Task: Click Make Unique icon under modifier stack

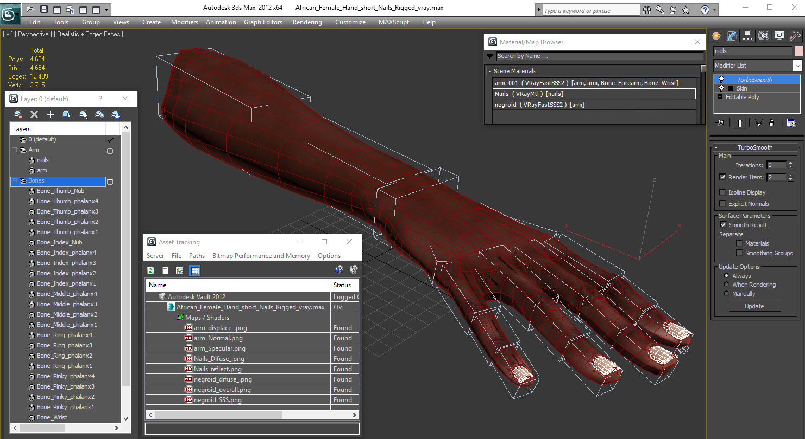Action: point(759,123)
